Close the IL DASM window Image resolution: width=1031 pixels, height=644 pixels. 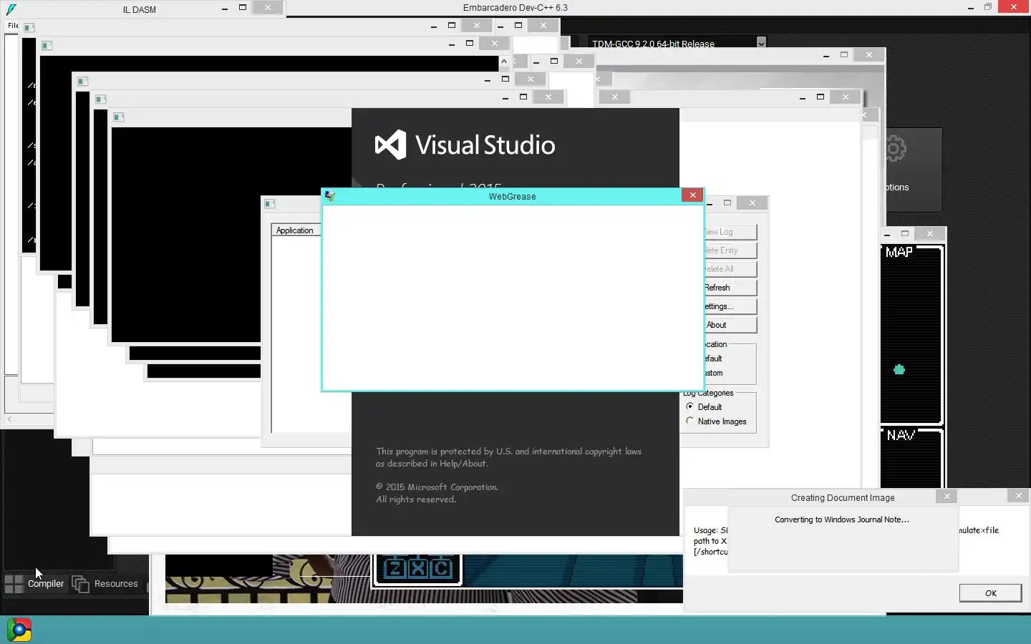point(268,7)
